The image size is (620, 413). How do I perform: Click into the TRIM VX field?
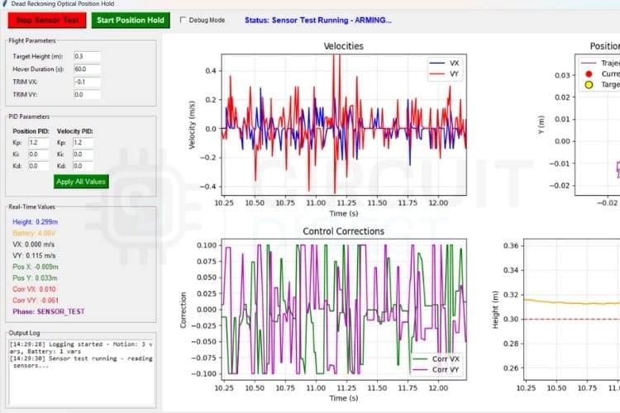(x=86, y=82)
